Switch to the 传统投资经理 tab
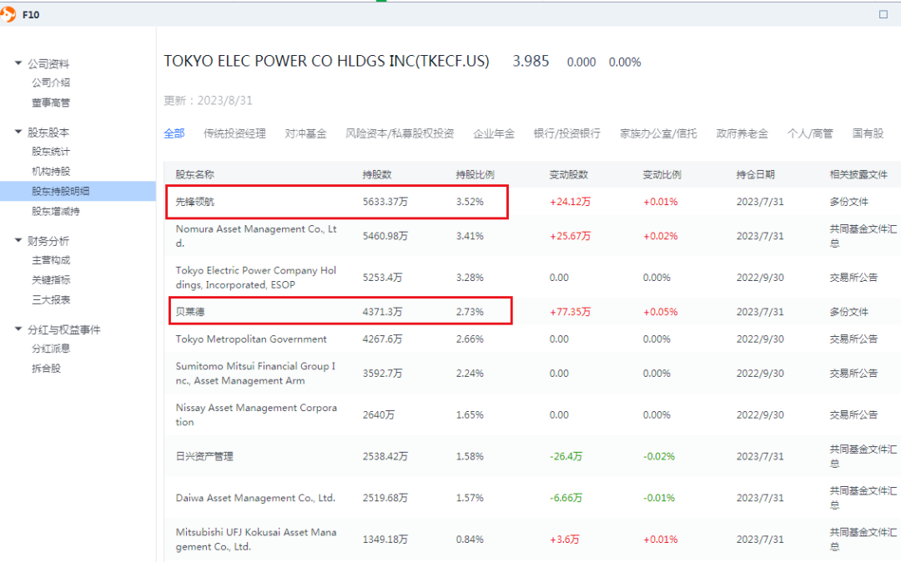901x562 pixels. click(234, 133)
